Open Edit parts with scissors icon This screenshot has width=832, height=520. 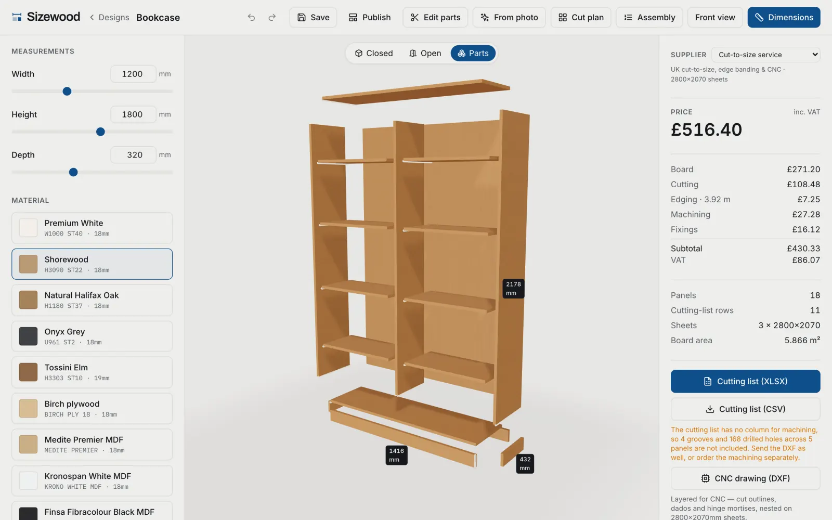tap(435, 17)
